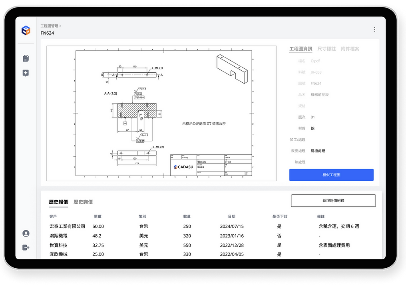Switch to the 尺寸標註 tab

[x=326, y=49]
